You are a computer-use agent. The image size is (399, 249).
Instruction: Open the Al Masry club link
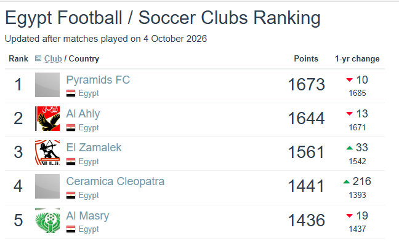(x=87, y=216)
